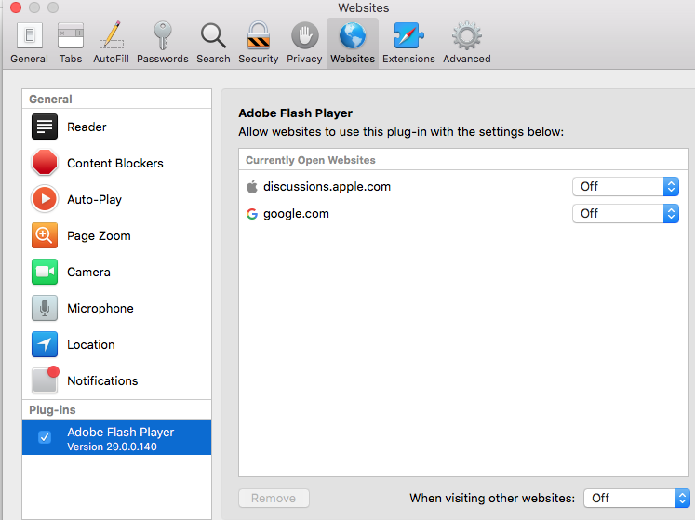Open the Websites globe icon

pos(353,35)
